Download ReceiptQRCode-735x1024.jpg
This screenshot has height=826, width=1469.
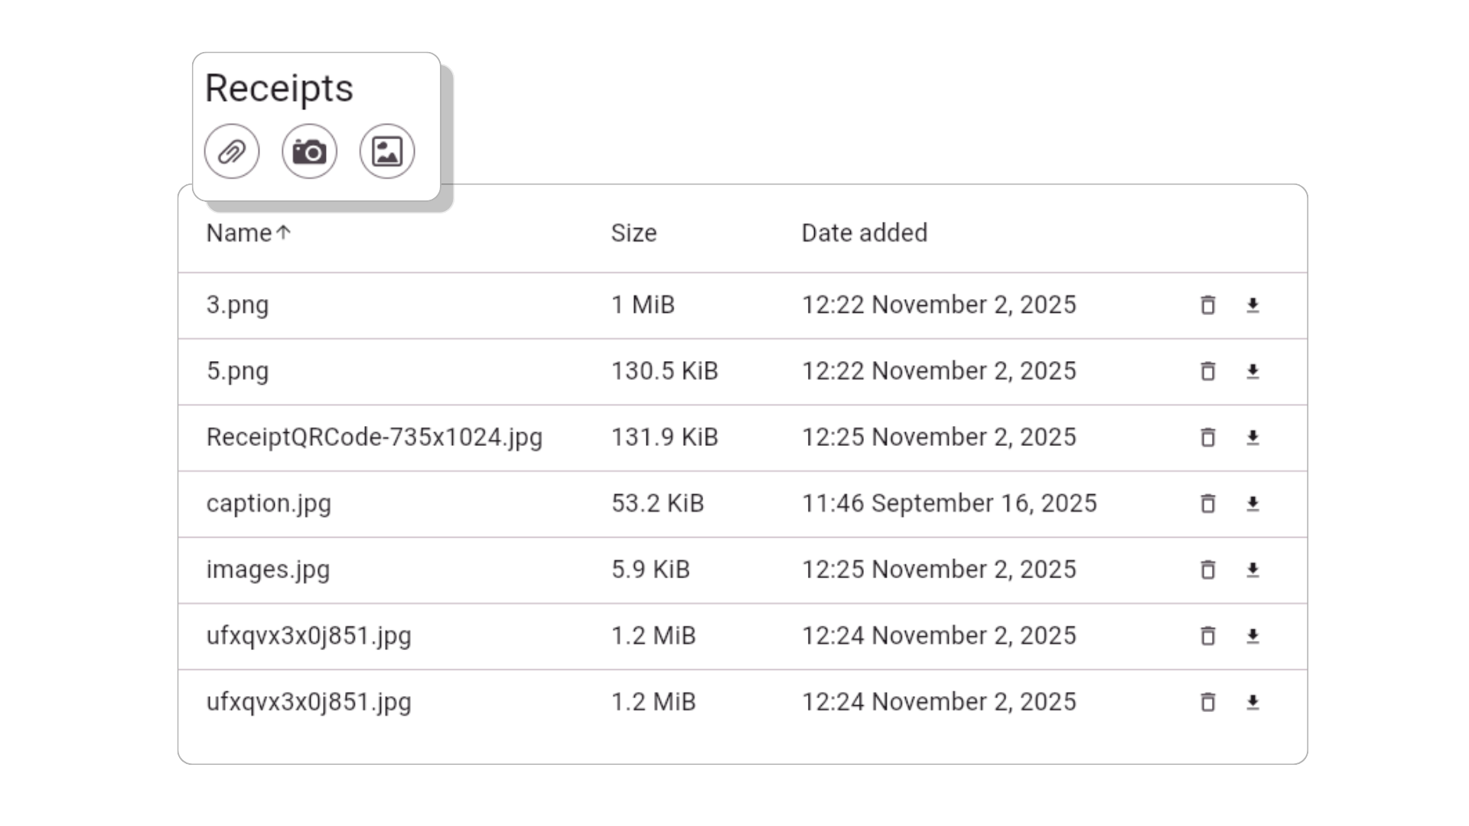pyautogui.click(x=1252, y=437)
